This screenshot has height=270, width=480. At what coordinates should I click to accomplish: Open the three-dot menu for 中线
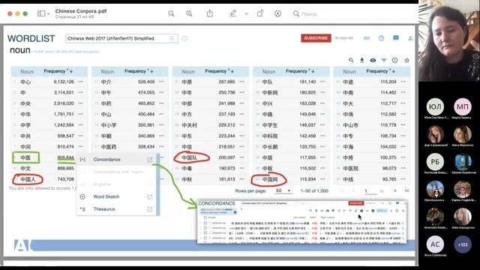(403, 179)
